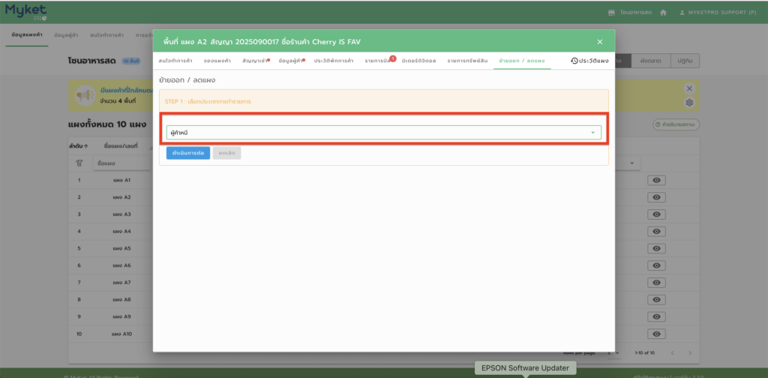
Task: Open the รายการบิล tab with badge
Action: tap(379, 60)
